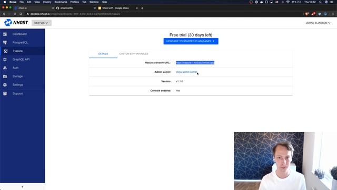Click the Siri icon in the menu bar
Image resolution: width=337 pixels, height=190 pixels.
click(326, 2)
